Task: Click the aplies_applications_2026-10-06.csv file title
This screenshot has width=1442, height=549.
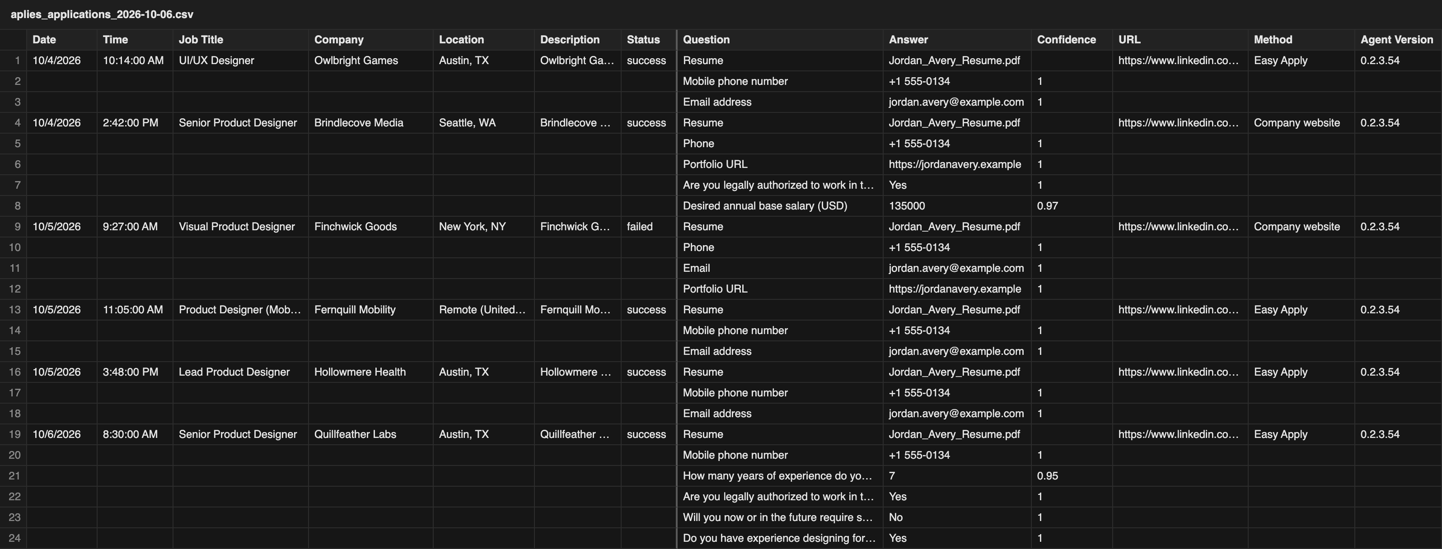Action: [x=102, y=14]
